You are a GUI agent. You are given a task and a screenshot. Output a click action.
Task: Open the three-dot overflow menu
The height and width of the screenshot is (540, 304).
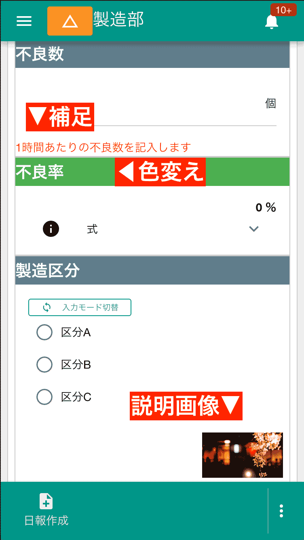tap(281, 510)
